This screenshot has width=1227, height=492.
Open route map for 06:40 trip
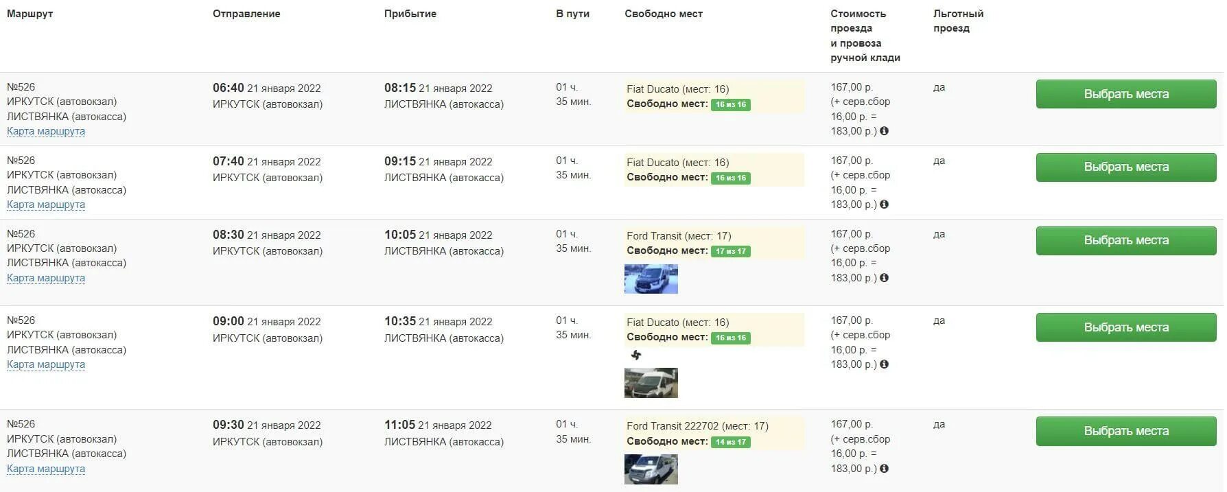(46, 131)
